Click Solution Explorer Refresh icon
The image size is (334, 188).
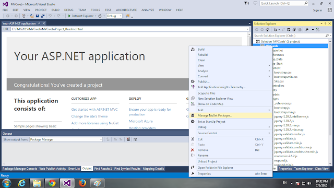click(x=289, y=30)
